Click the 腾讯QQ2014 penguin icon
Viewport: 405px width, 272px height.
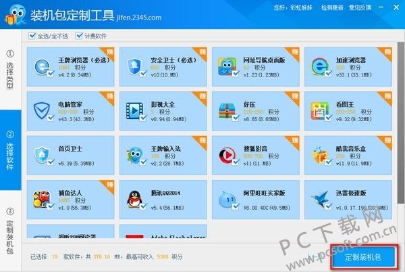[x=134, y=199]
